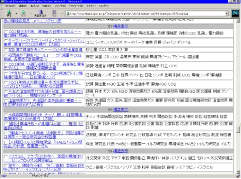Open the 構造表示 link of cluster 53
Image resolution: width=241 pixels, height=179 pixels.
coord(120,151)
